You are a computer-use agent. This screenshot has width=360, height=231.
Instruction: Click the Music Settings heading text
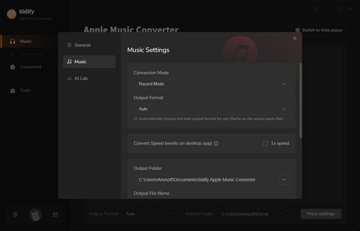148,50
